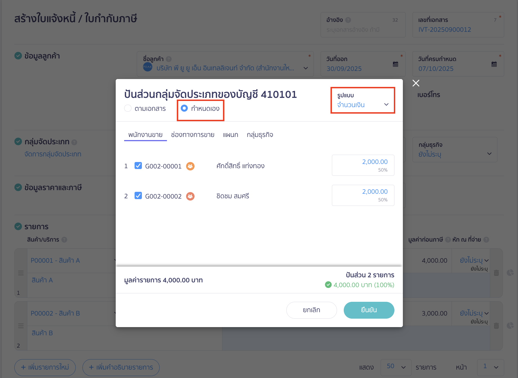
Task: Click the pie chart icon for row 2
Action: [510, 325]
